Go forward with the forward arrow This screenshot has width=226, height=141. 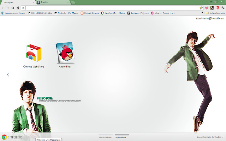coord(8,8)
